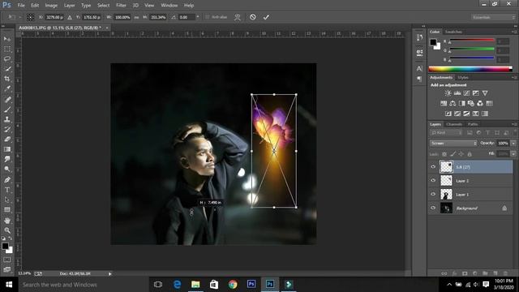Switch to the Styles tab
This screenshot has width=519, height=292.
tap(463, 78)
